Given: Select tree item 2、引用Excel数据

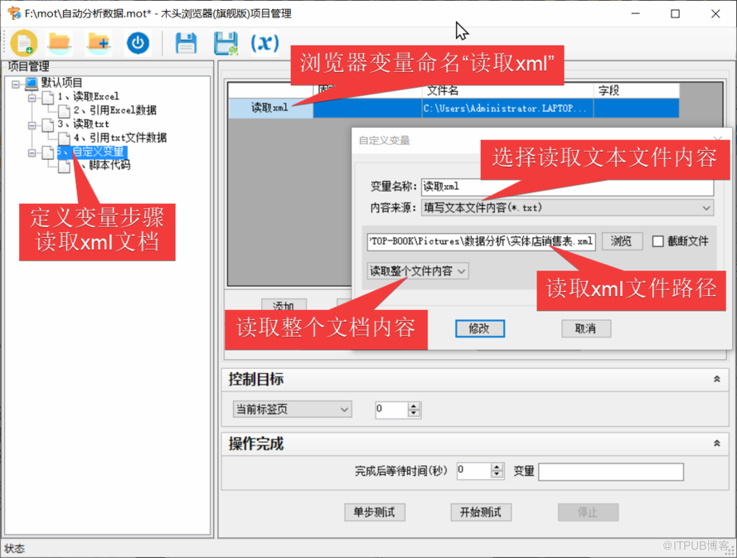Looking at the screenshot, I should coord(114,110).
